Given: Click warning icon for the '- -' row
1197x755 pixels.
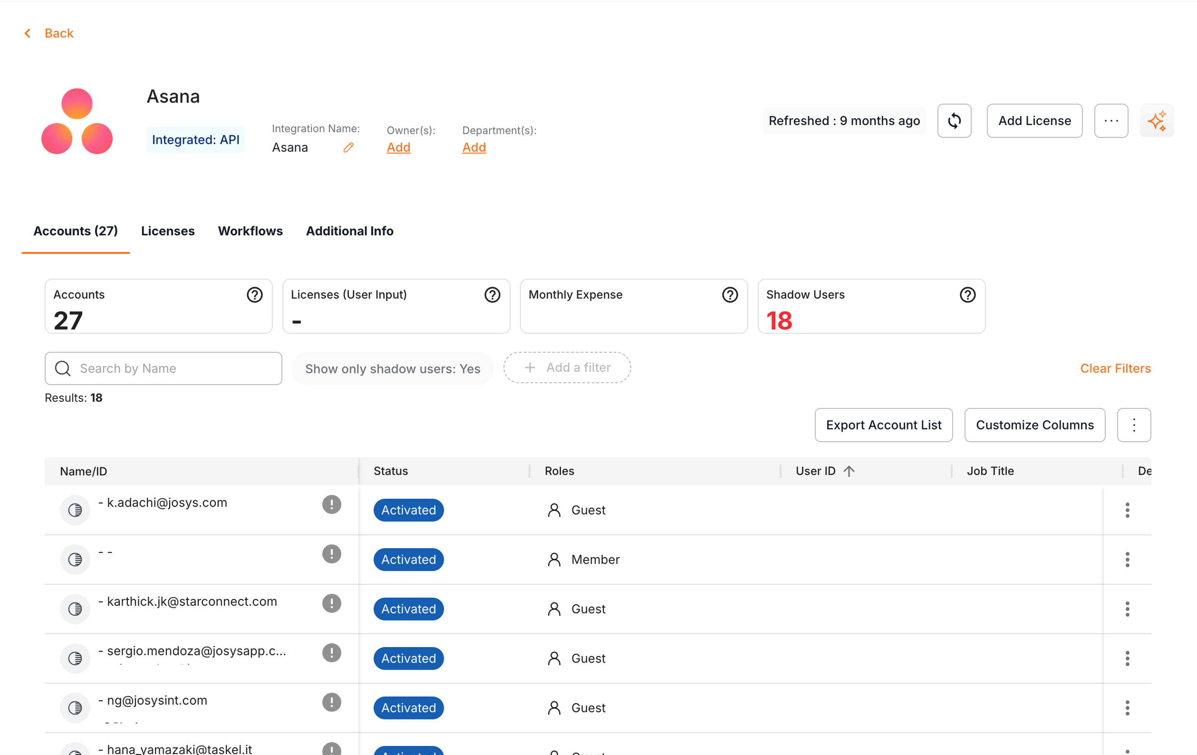Looking at the screenshot, I should [331, 553].
